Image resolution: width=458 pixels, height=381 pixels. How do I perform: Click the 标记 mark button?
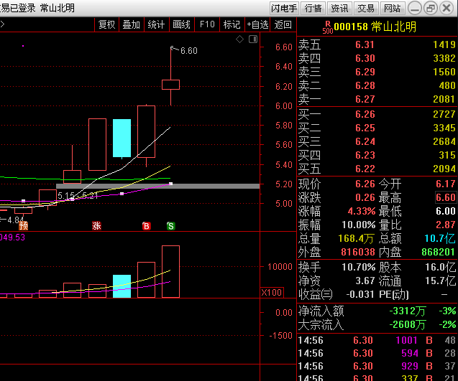pyautogui.click(x=232, y=25)
